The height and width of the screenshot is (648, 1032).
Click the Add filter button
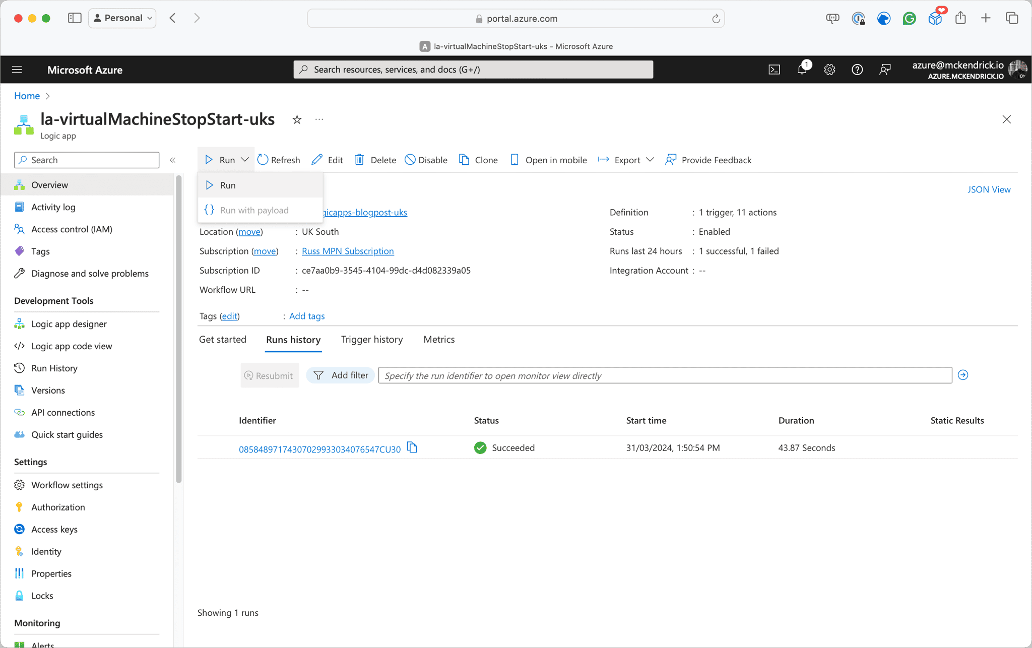(x=341, y=375)
